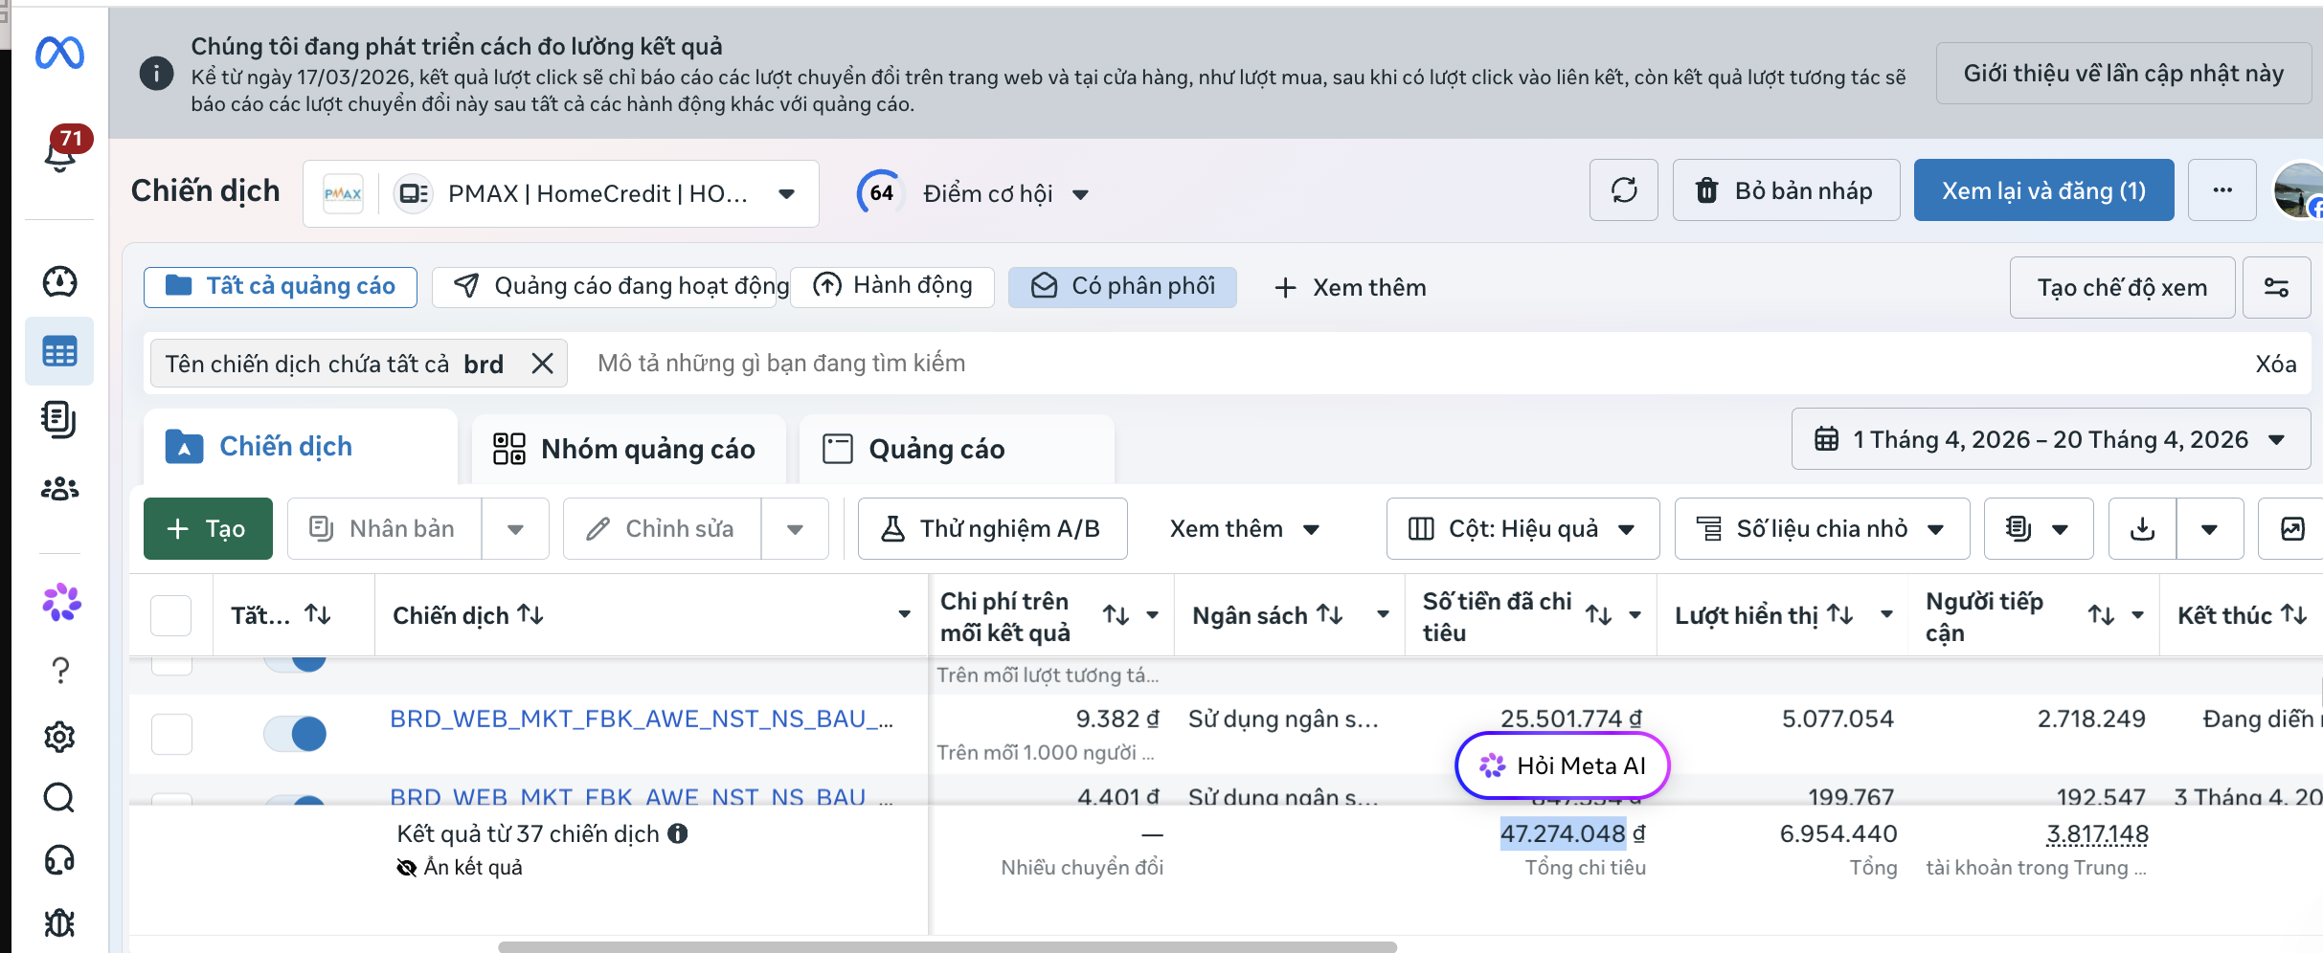Open the export options dropdown arrow
Viewport: 2323px width, 953px height.
(x=2210, y=528)
